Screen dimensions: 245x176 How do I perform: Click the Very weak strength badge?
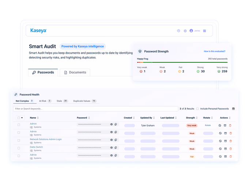pyautogui.click(x=192, y=126)
